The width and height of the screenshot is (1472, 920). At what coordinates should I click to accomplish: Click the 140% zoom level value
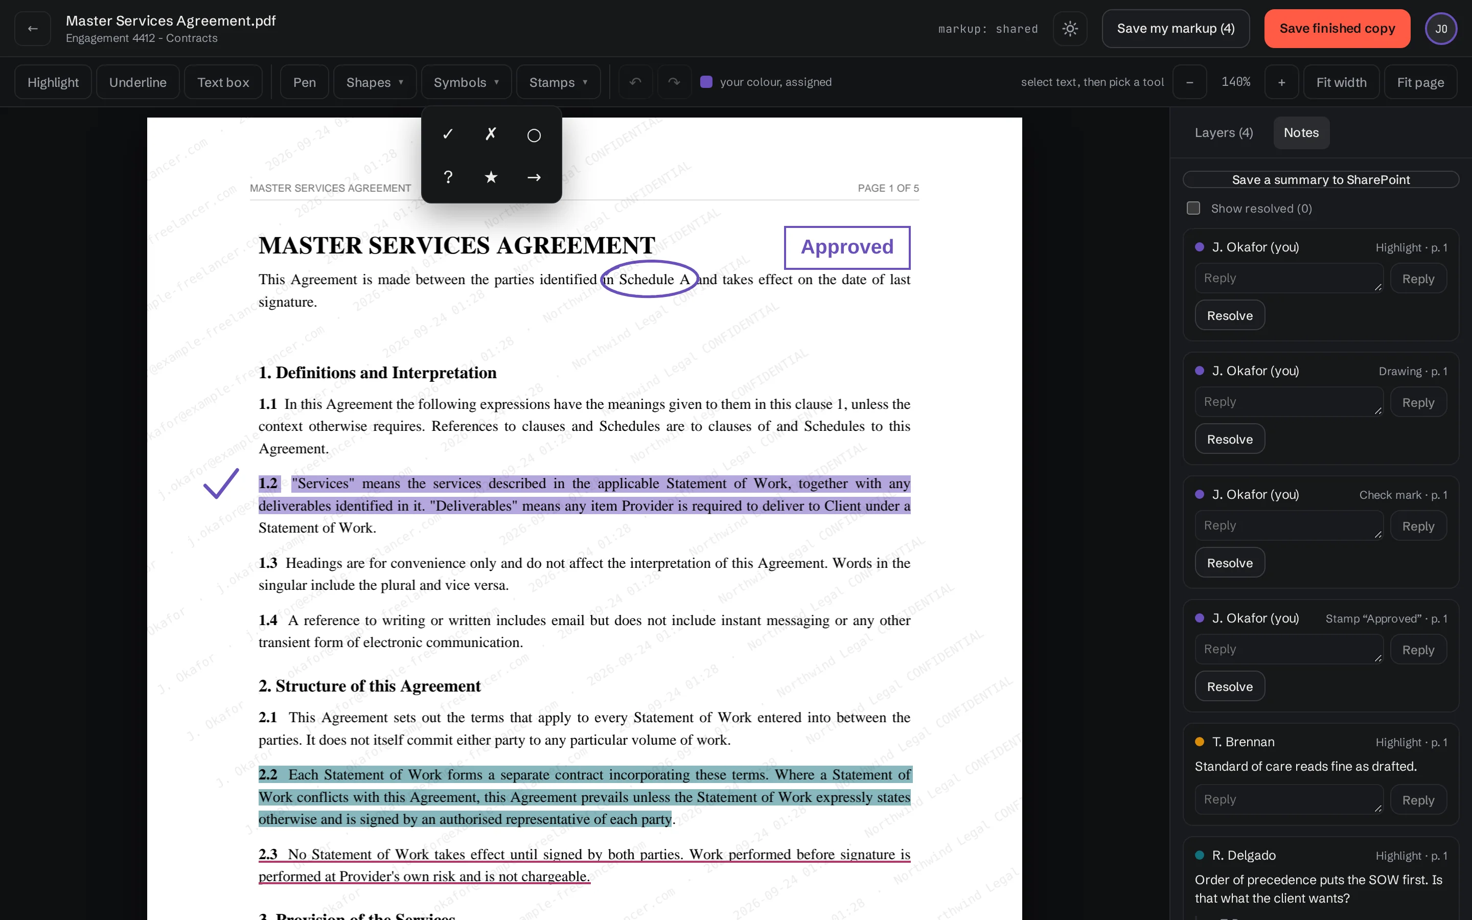pos(1235,82)
